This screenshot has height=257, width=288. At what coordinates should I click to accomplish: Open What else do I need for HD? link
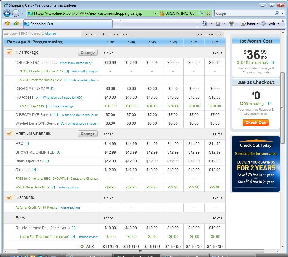[x=63, y=98]
